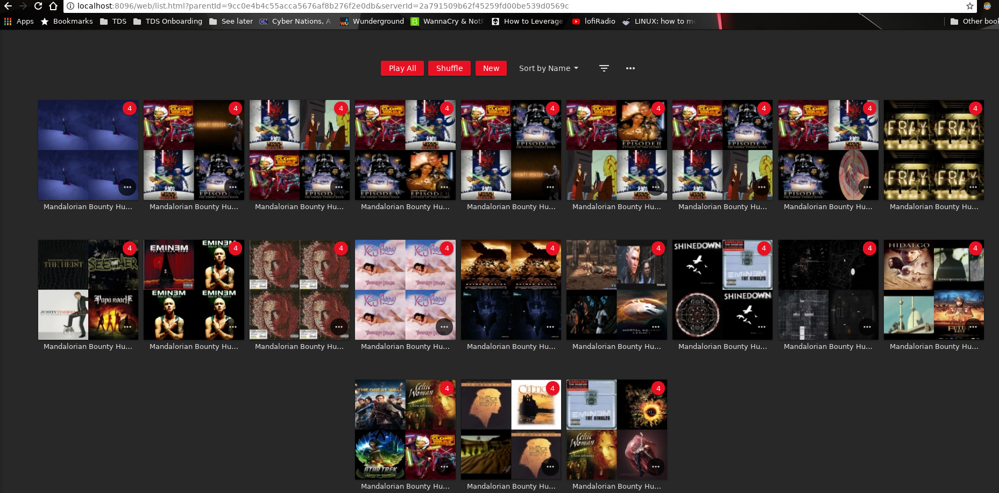Click the Shuffle button
The image size is (999, 493).
click(x=449, y=68)
